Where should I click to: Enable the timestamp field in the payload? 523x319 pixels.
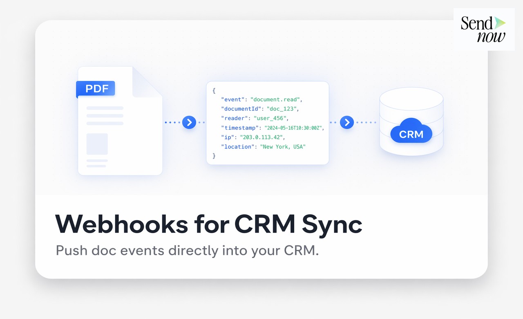[x=272, y=128]
